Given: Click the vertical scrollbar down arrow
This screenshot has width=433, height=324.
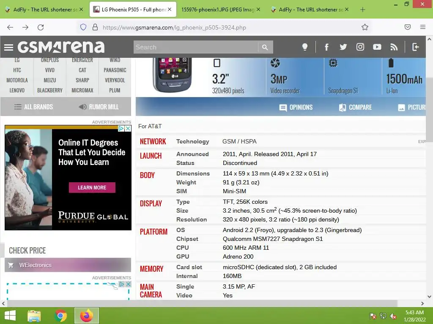Looking at the screenshot, I should (x=429, y=297).
